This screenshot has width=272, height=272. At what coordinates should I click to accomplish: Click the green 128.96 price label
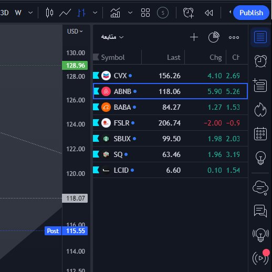75,66
